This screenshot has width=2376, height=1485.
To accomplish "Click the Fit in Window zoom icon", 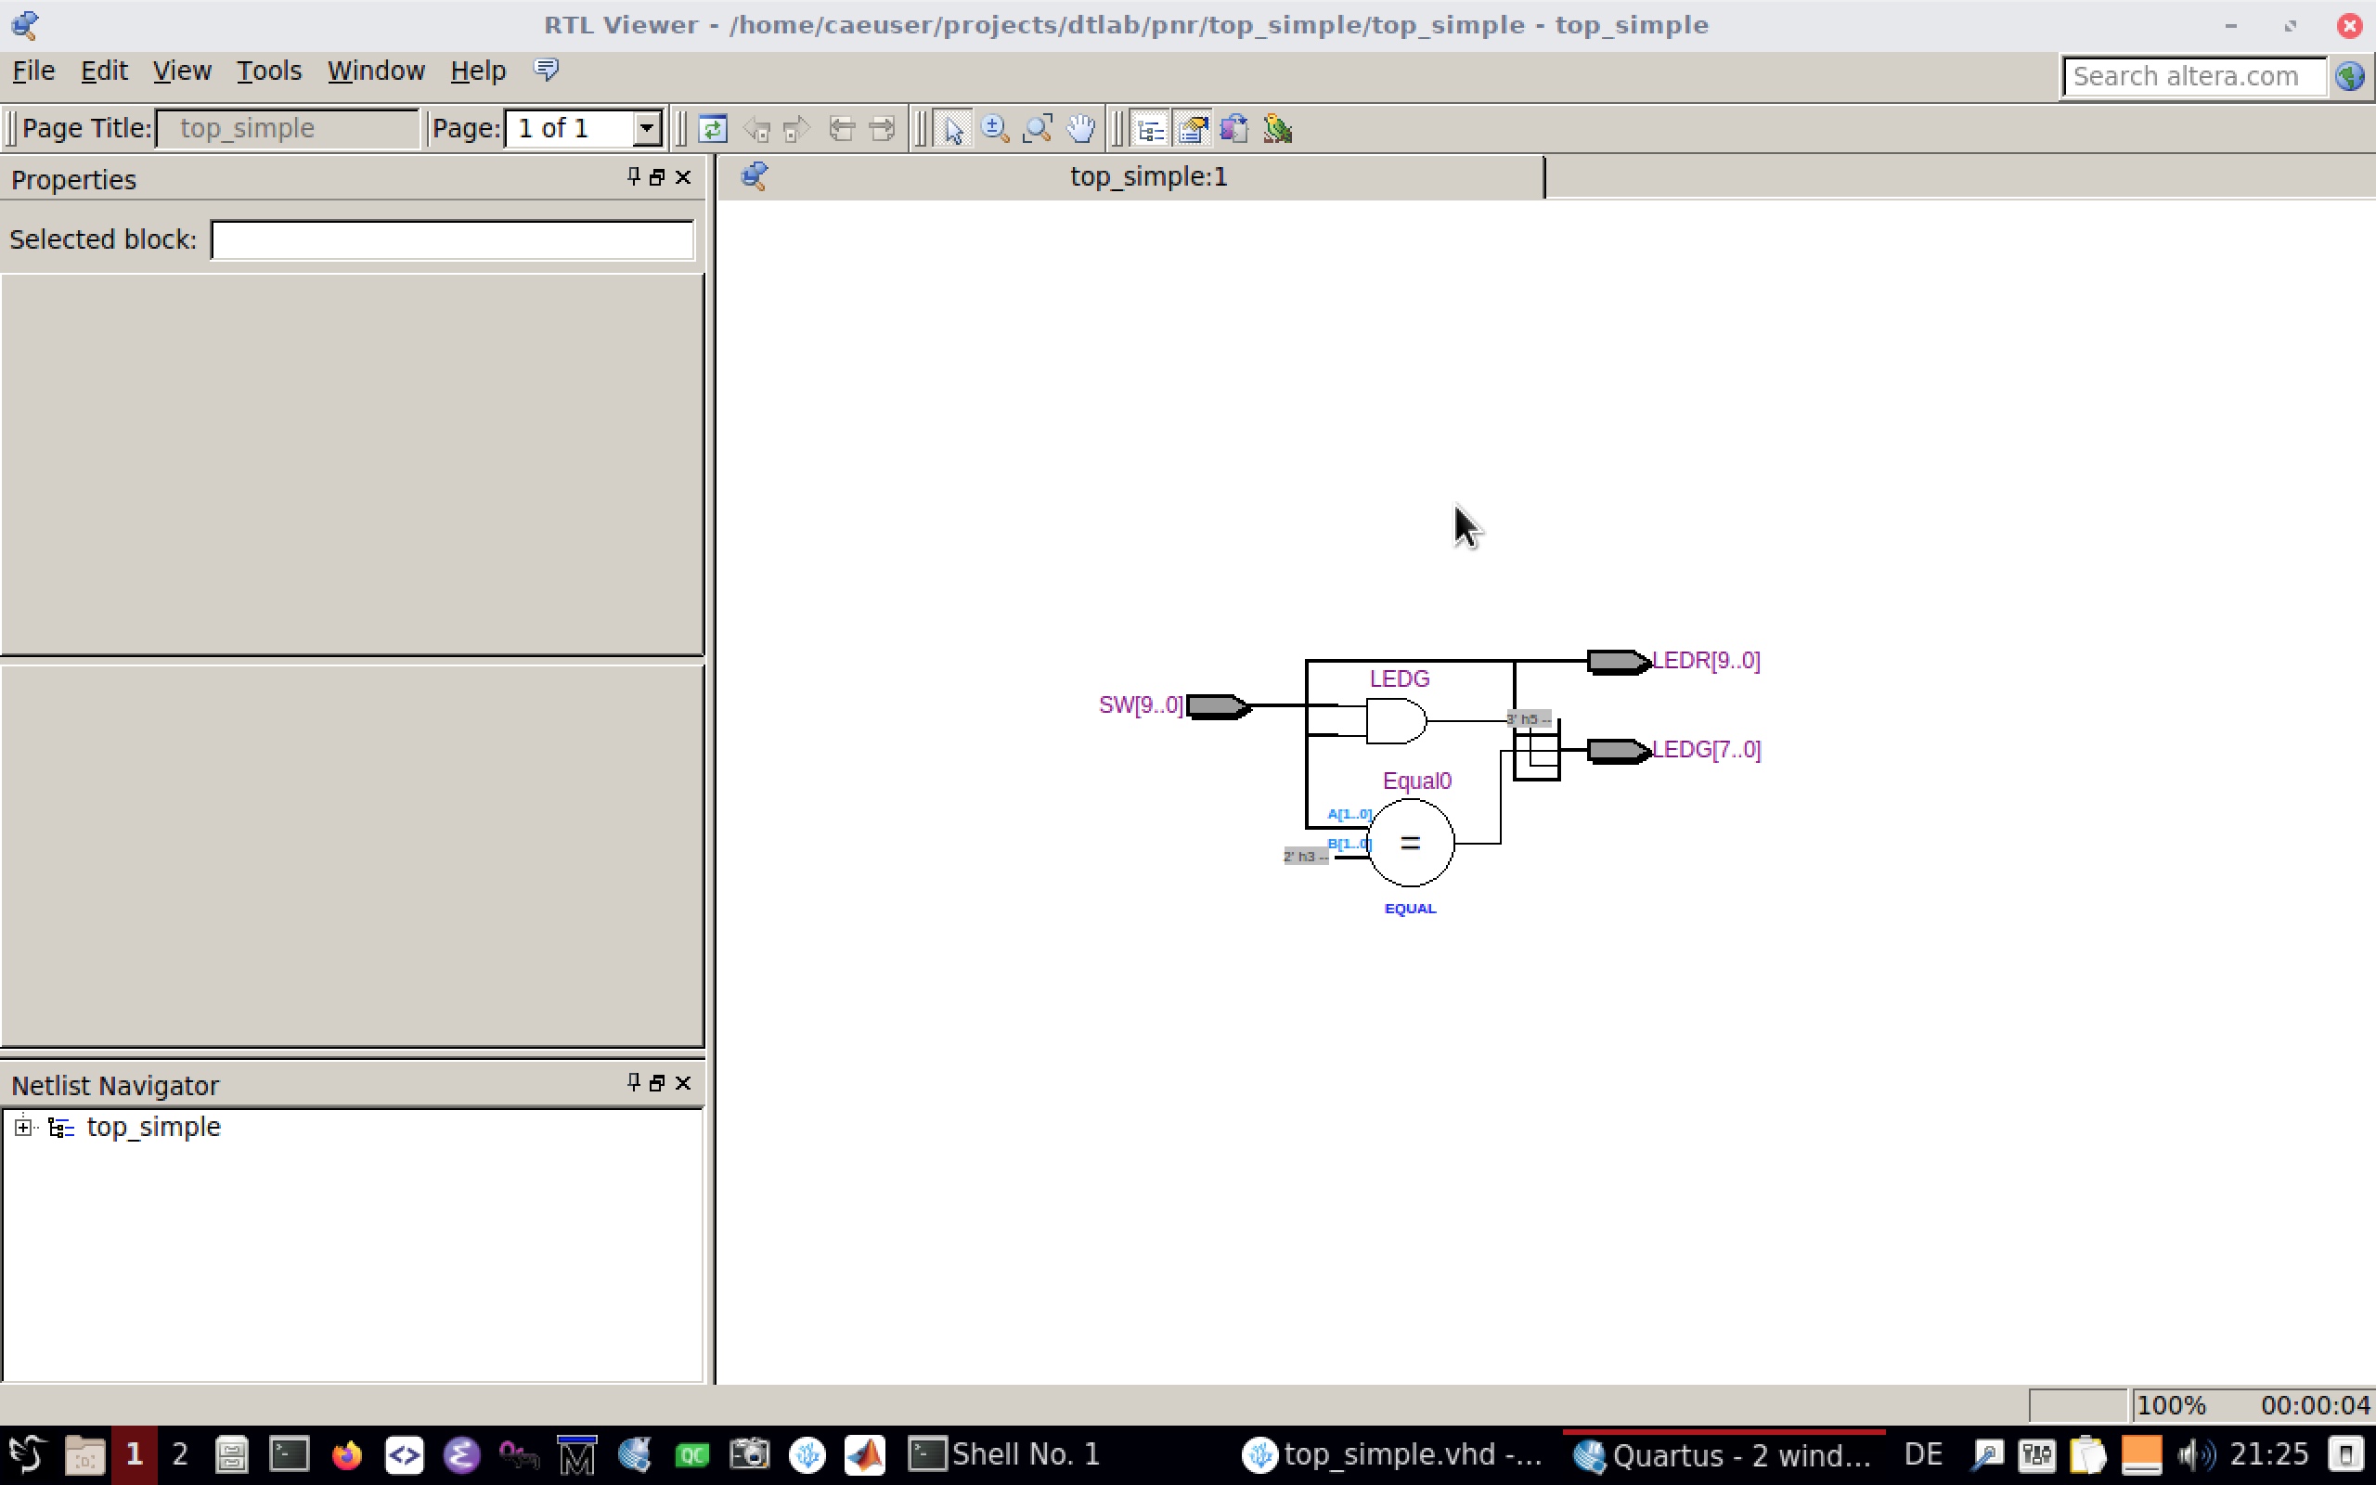I will click(1037, 129).
